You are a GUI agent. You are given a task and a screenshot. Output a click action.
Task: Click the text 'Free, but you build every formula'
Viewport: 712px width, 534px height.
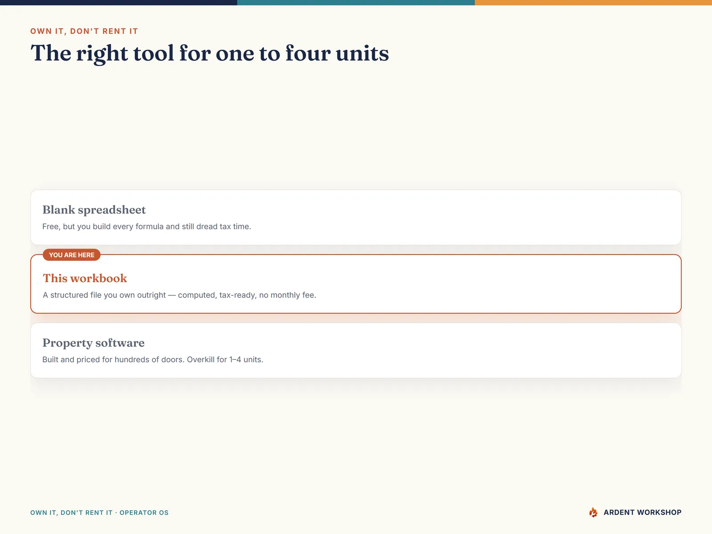coord(103,227)
